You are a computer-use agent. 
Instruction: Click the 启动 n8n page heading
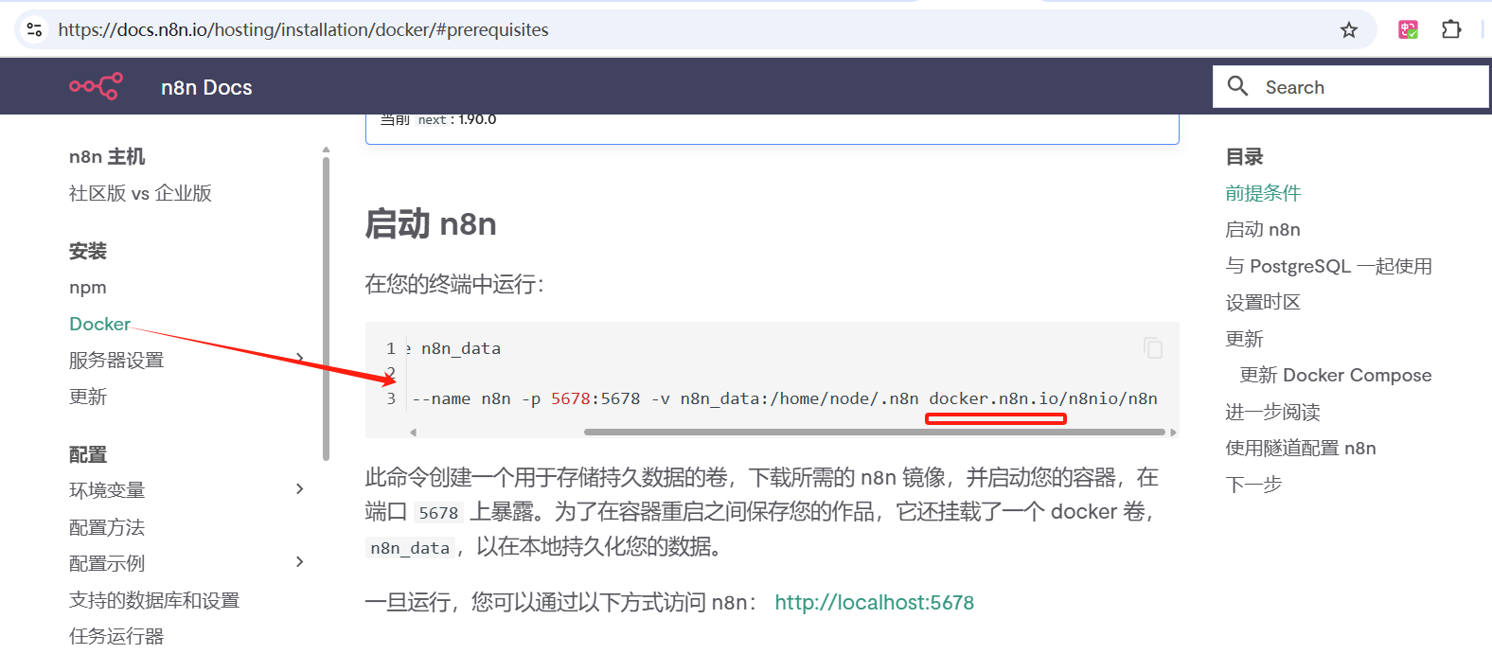click(x=431, y=224)
